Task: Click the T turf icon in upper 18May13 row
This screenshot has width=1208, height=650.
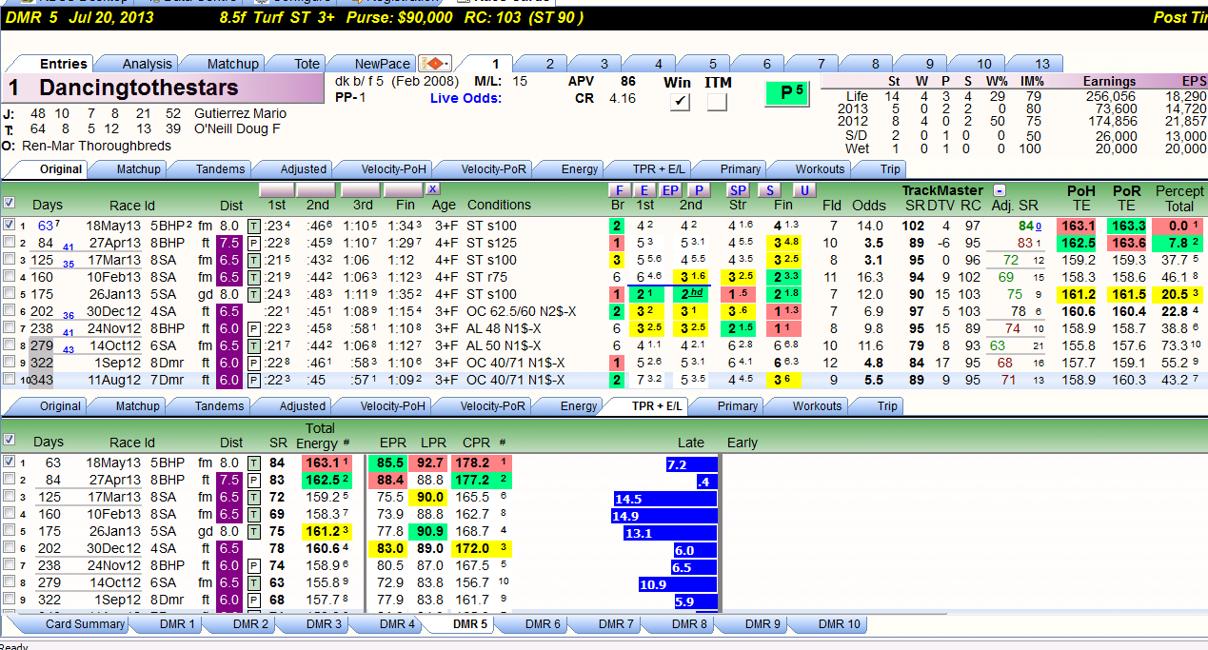Action: coord(253,226)
